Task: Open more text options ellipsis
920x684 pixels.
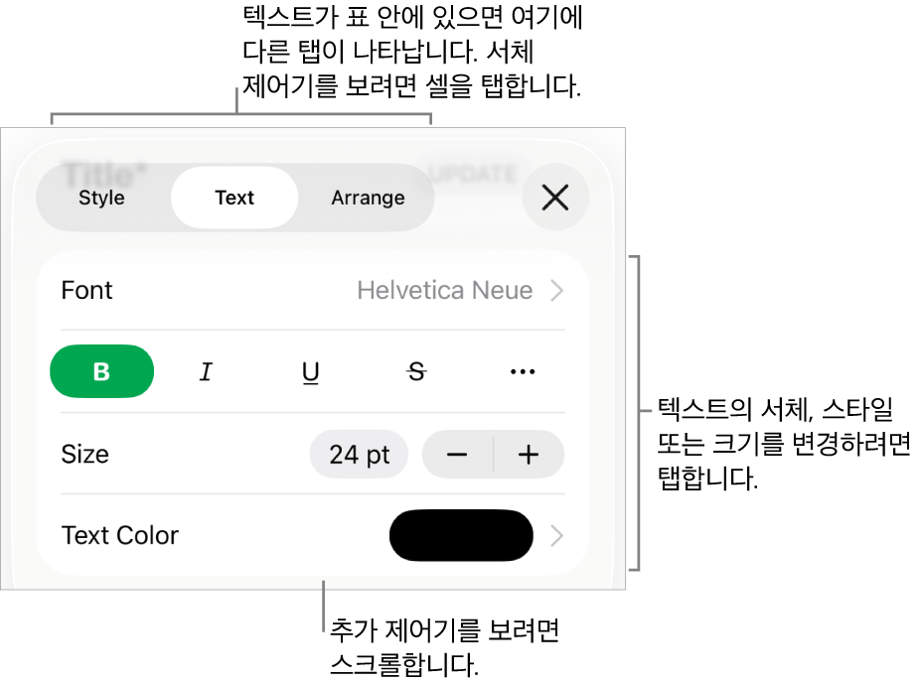Action: (523, 371)
